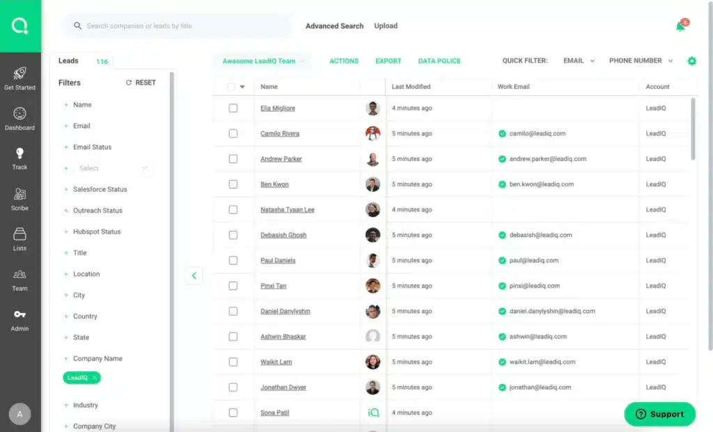Image resolution: width=713 pixels, height=432 pixels.
Task: Select Waikit Lam row checkbox
Action: click(233, 362)
